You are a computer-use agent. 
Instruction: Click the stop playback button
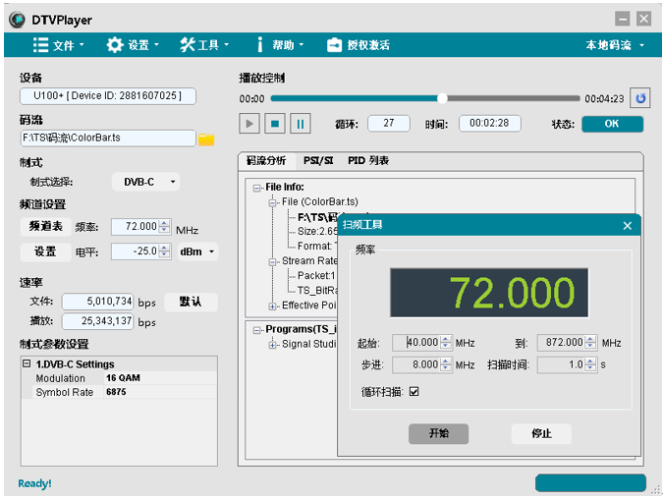point(275,124)
